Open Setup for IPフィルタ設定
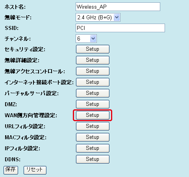The image size is (189, 177). pos(93,148)
